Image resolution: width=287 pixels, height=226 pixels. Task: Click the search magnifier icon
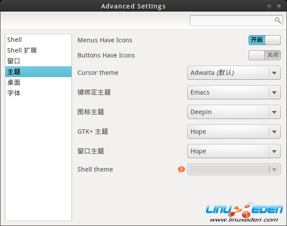coord(278,21)
